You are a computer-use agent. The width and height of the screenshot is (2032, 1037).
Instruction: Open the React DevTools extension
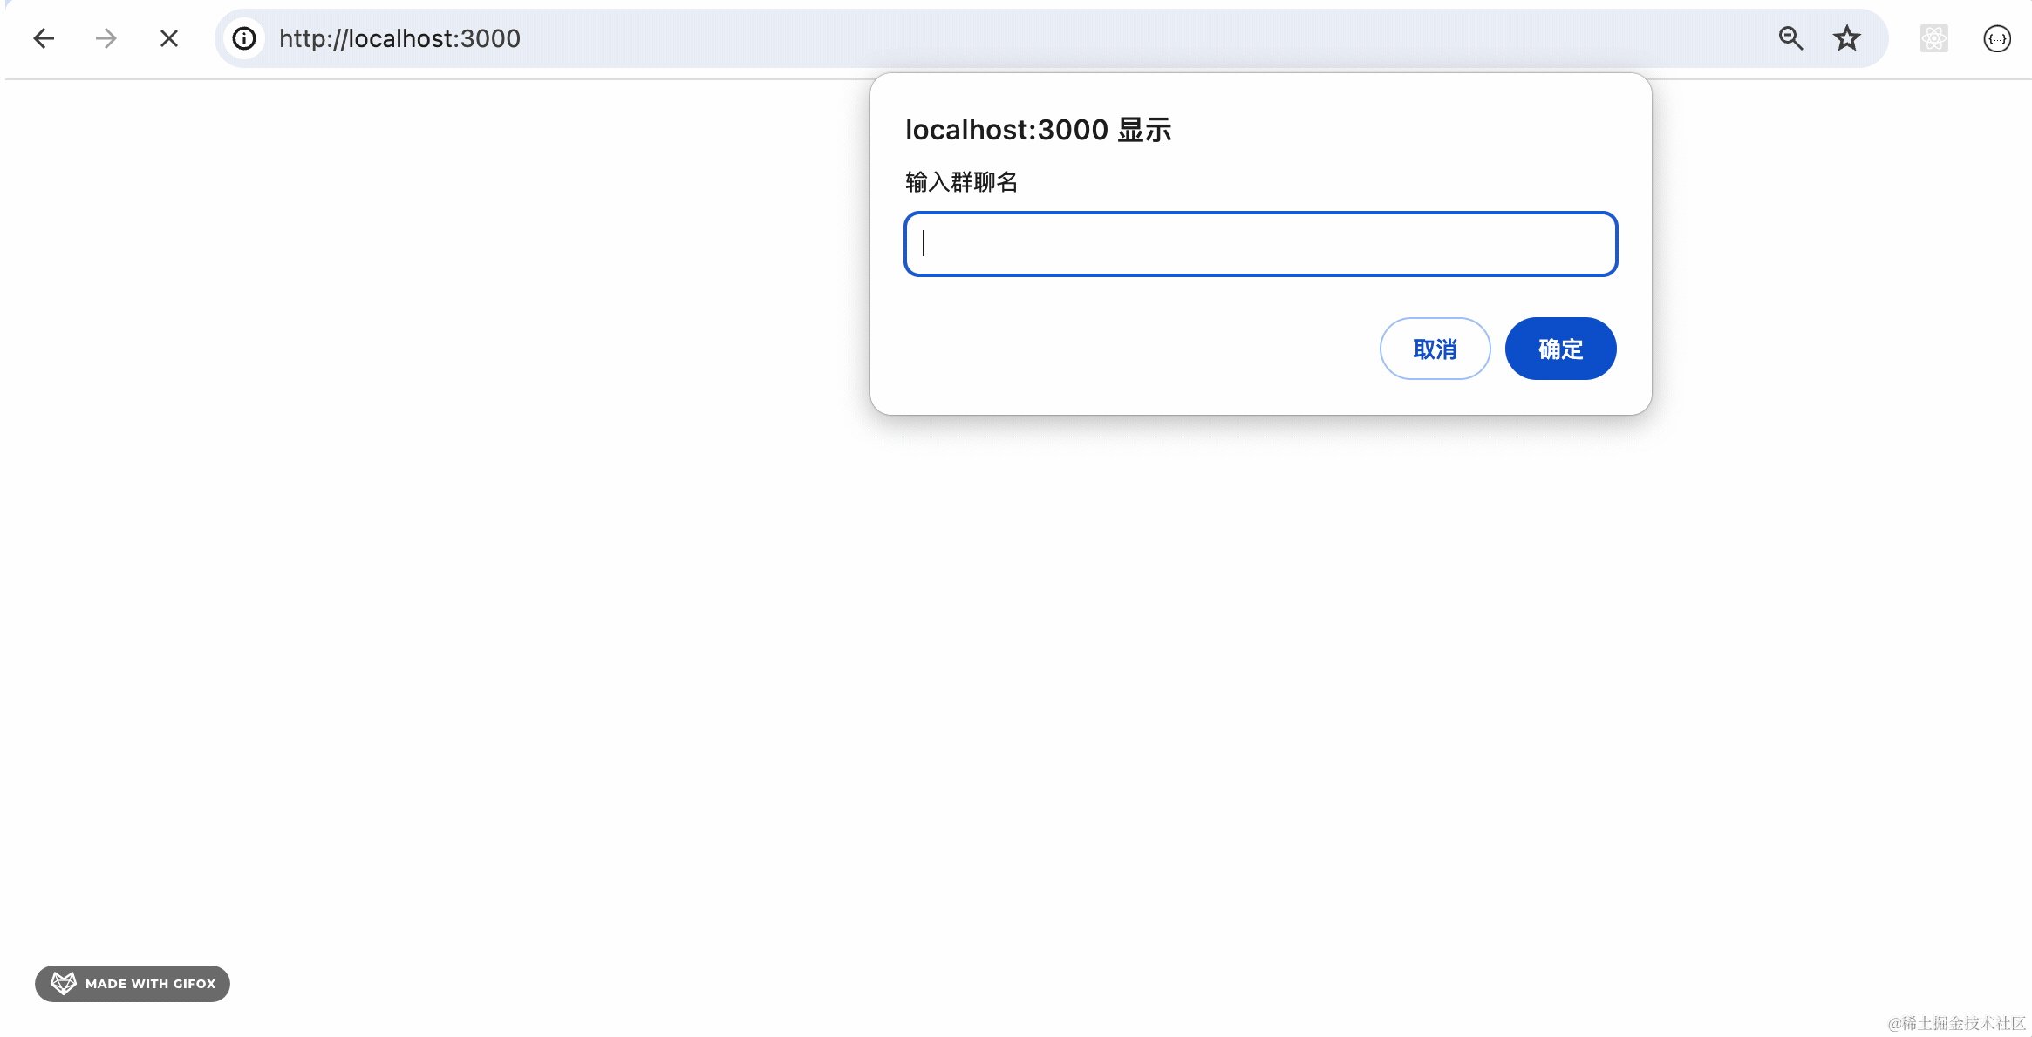click(x=1933, y=38)
